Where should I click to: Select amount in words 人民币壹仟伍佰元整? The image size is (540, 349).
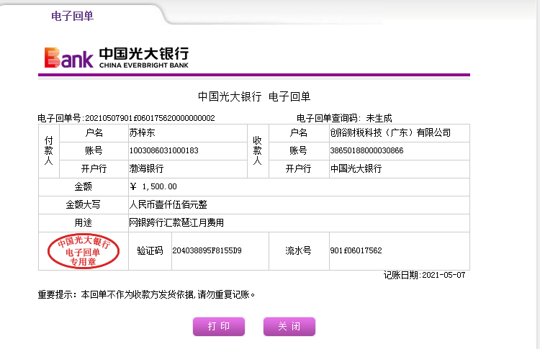click(168, 204)
